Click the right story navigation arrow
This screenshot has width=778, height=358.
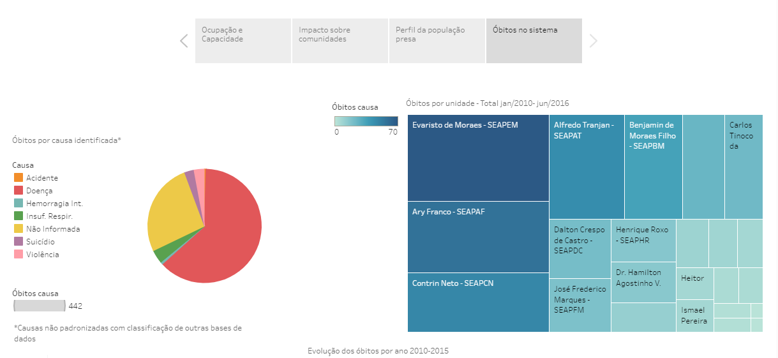point(594,41)
